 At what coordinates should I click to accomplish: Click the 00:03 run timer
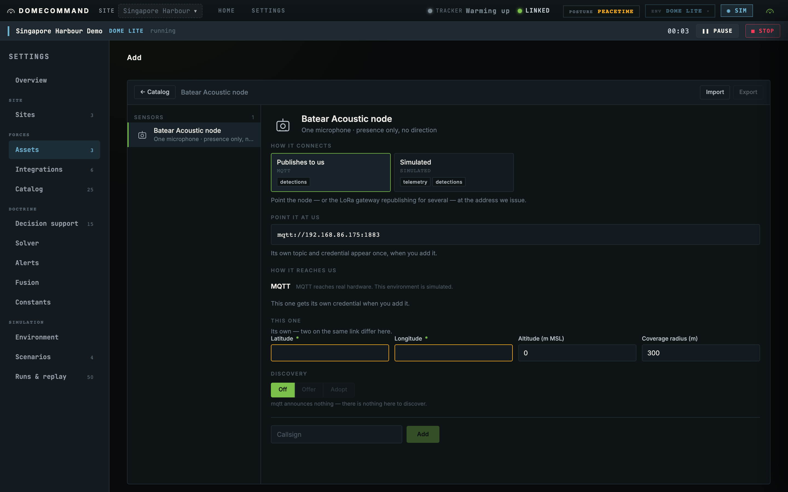coord(678,31)
